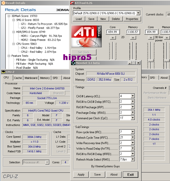
Task: Open the Precharge Delay tRAS dropdown
Action: pos(133,112)
